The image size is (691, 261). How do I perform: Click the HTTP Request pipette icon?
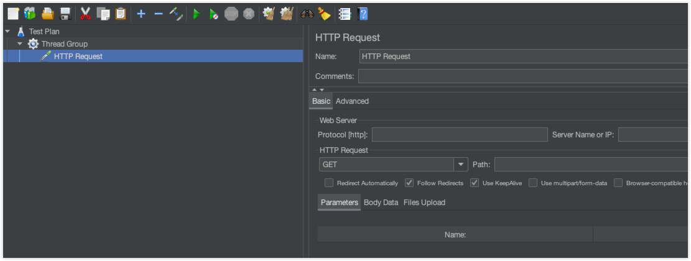point(45,56)
